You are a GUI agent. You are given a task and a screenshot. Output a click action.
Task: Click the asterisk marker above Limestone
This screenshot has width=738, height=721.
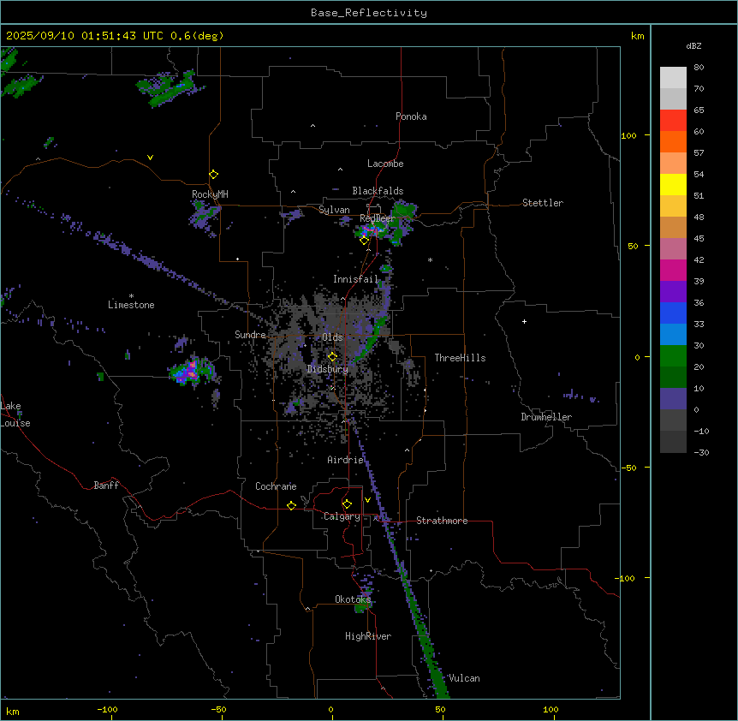131,296
